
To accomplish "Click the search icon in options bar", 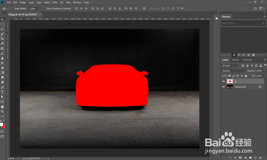I will 256,8.
